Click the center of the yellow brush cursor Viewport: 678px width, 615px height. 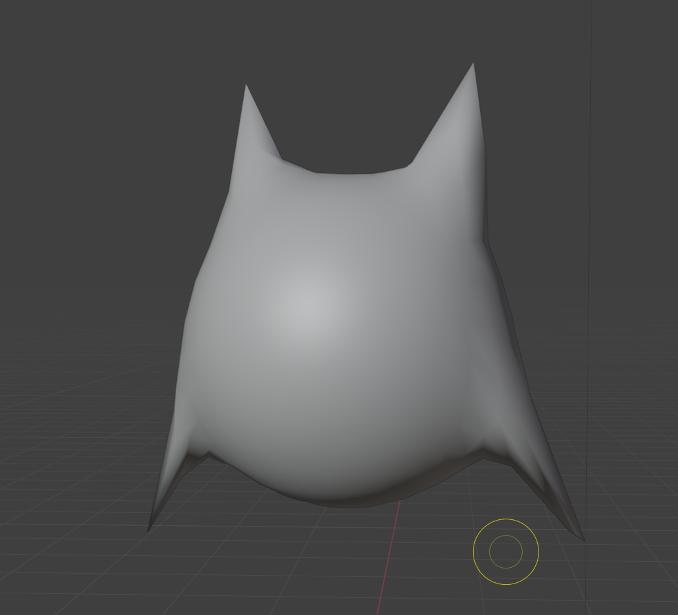point(506,551)
